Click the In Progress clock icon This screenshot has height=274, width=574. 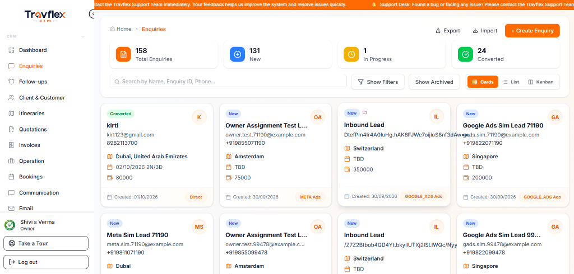tap(351, 54)
